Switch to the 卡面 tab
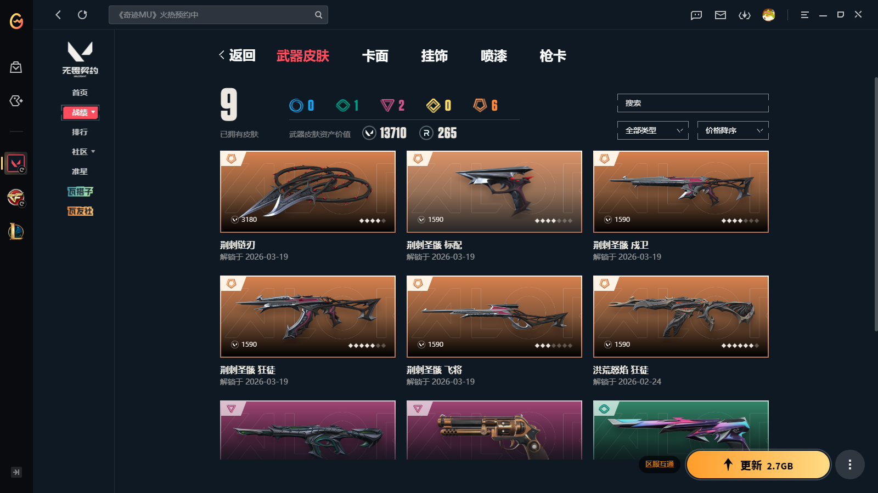 [x=375, y=56]
